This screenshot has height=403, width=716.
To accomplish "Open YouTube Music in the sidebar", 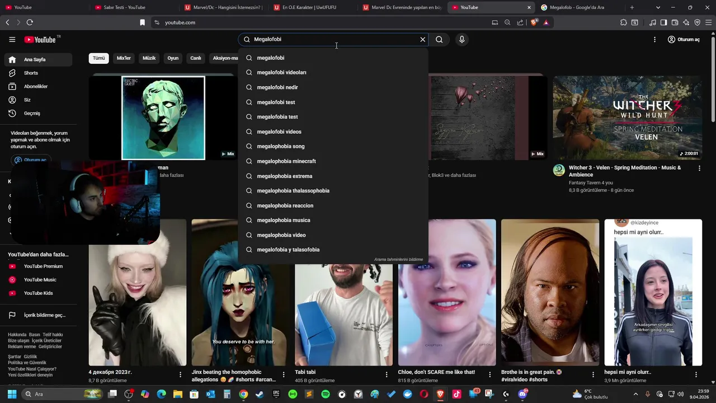I will pos(38,280).
